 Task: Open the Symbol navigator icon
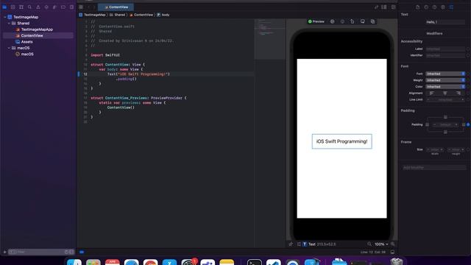click(21, 7)
